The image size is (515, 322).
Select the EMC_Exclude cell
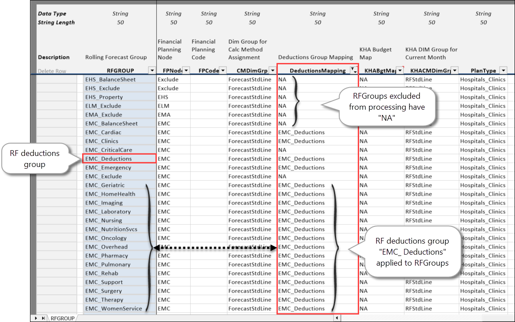point(119,177)
